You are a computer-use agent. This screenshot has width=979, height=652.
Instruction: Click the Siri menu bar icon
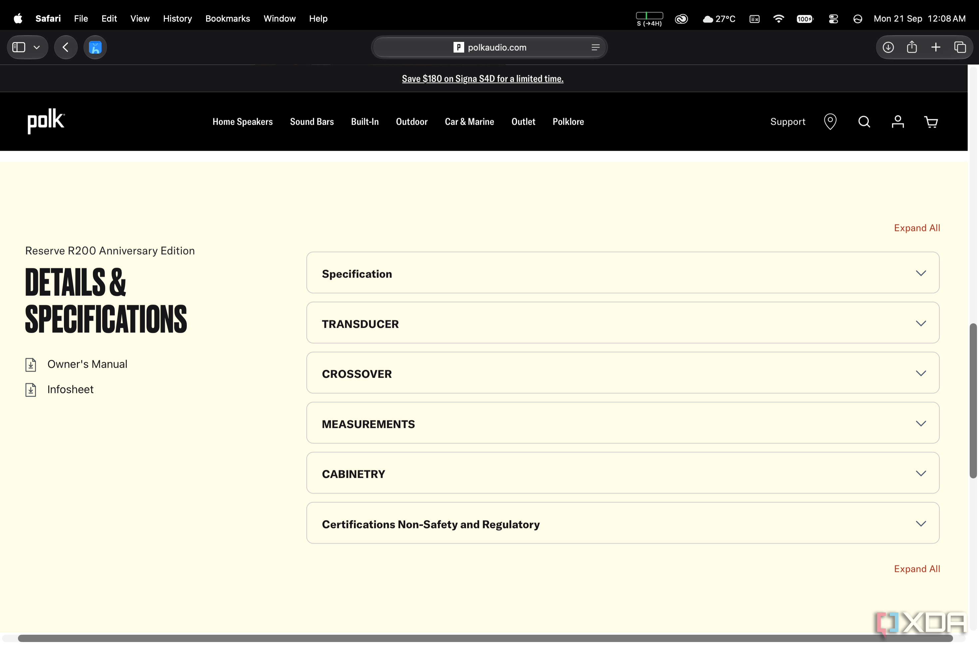tap(857, 19)
